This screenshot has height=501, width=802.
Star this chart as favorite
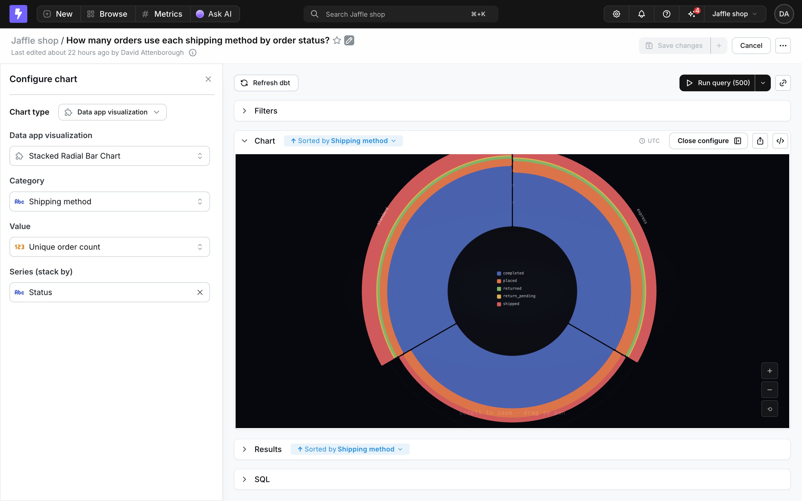pyautogui.click(x=337, y=40)
